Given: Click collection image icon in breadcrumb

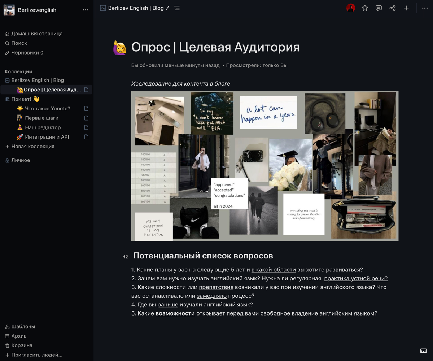Looking at the screenshot, I should pyautogui.click(x=103, y=8).
